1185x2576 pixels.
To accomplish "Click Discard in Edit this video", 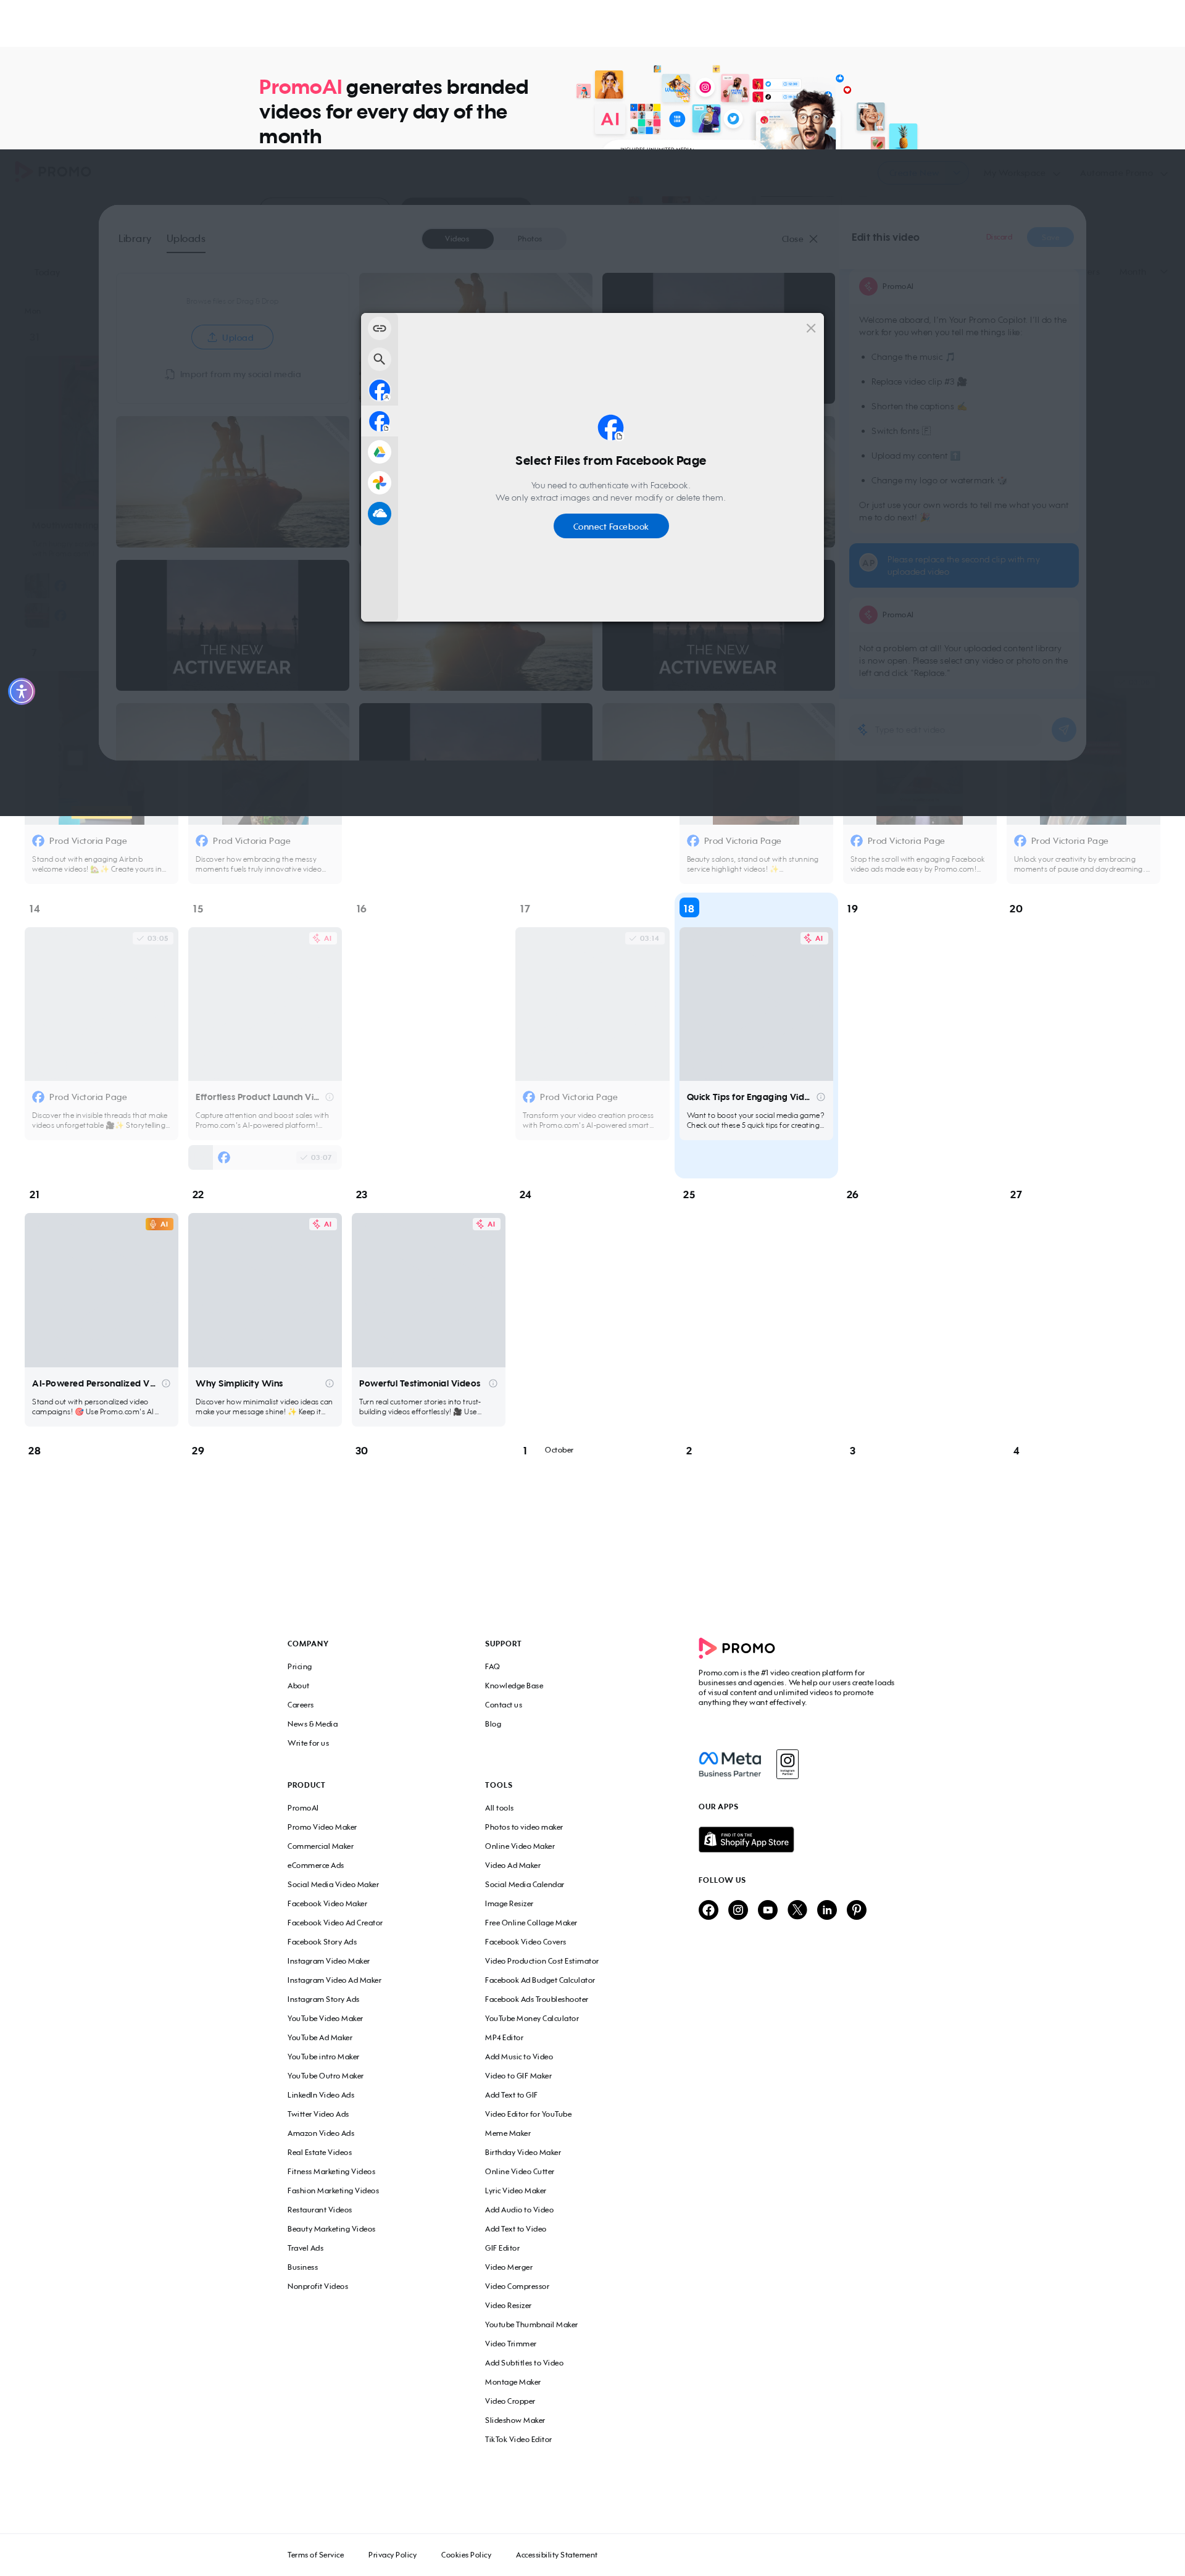I will 999,237.
